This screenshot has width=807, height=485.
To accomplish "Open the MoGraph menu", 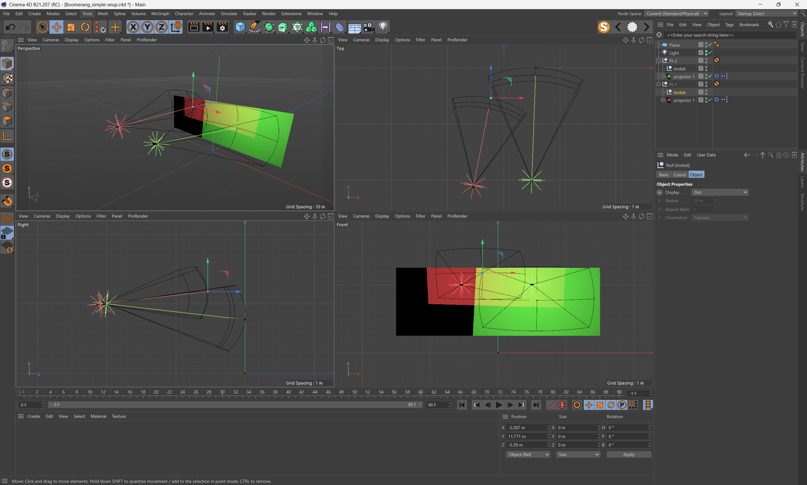I will point(160,13).
